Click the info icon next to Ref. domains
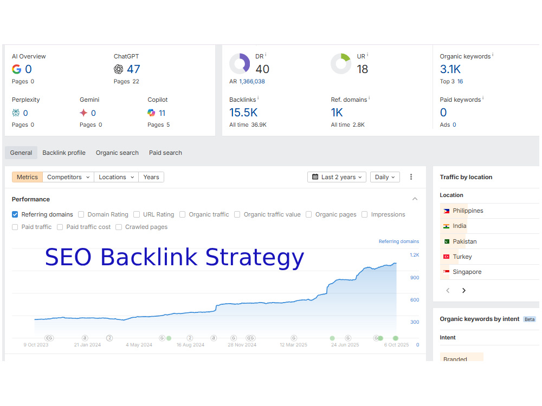542x406 pixels. (369, 98)
